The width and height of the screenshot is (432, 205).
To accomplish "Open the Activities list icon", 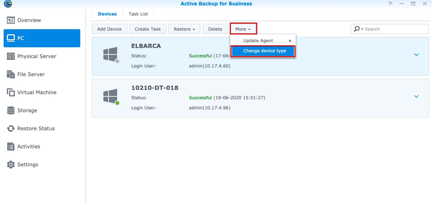I will 11,147.
